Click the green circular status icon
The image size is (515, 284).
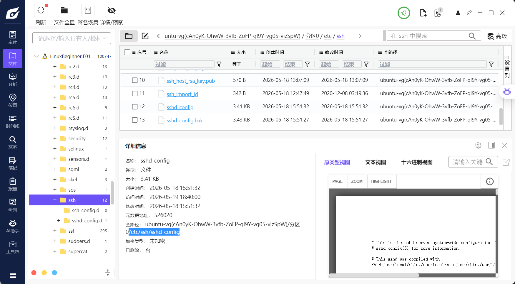[404, 13]
